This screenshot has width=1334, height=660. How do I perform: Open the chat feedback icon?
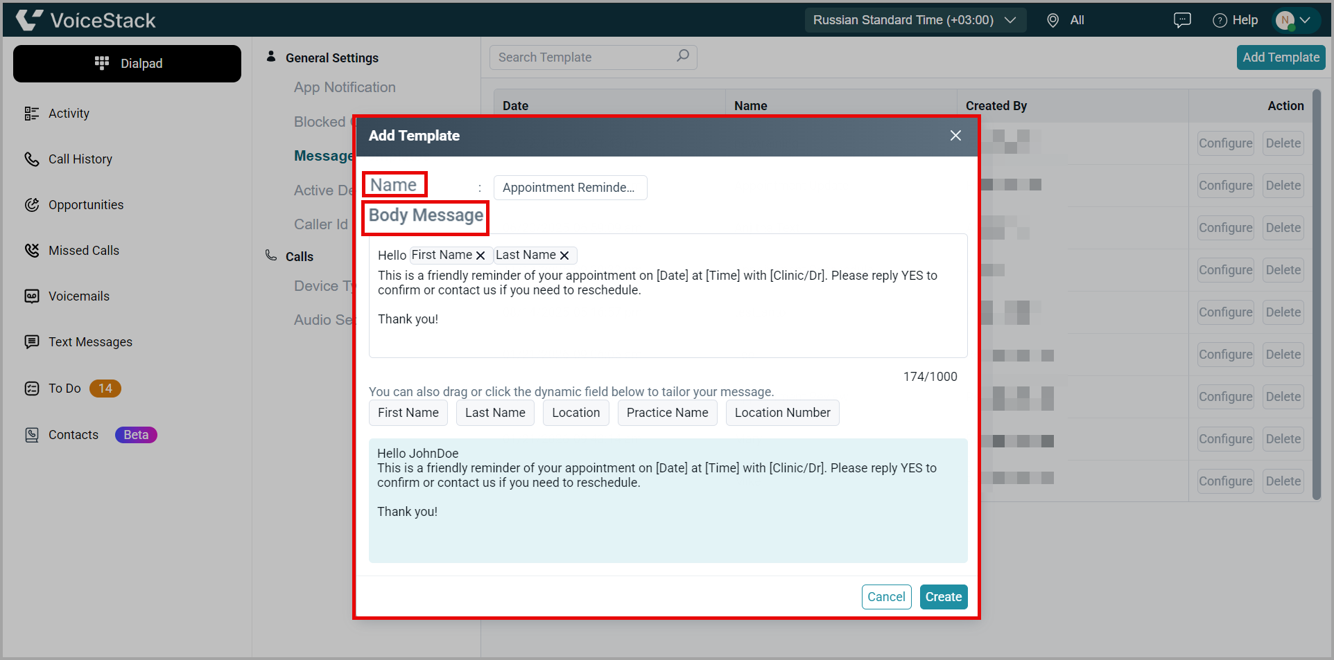1182,20
